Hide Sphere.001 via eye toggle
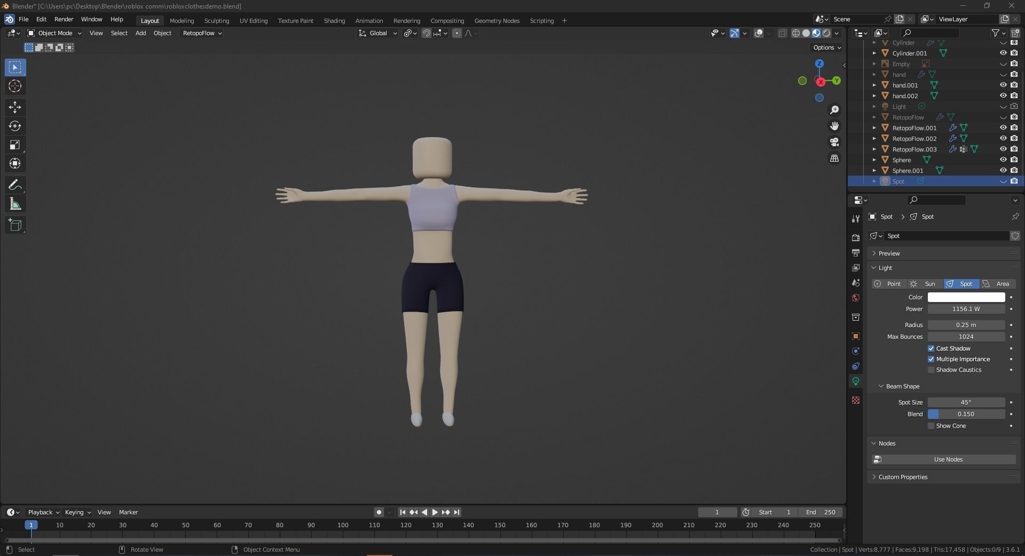This screenshot has width=1025, height=556. click(x=1003, y=171)
